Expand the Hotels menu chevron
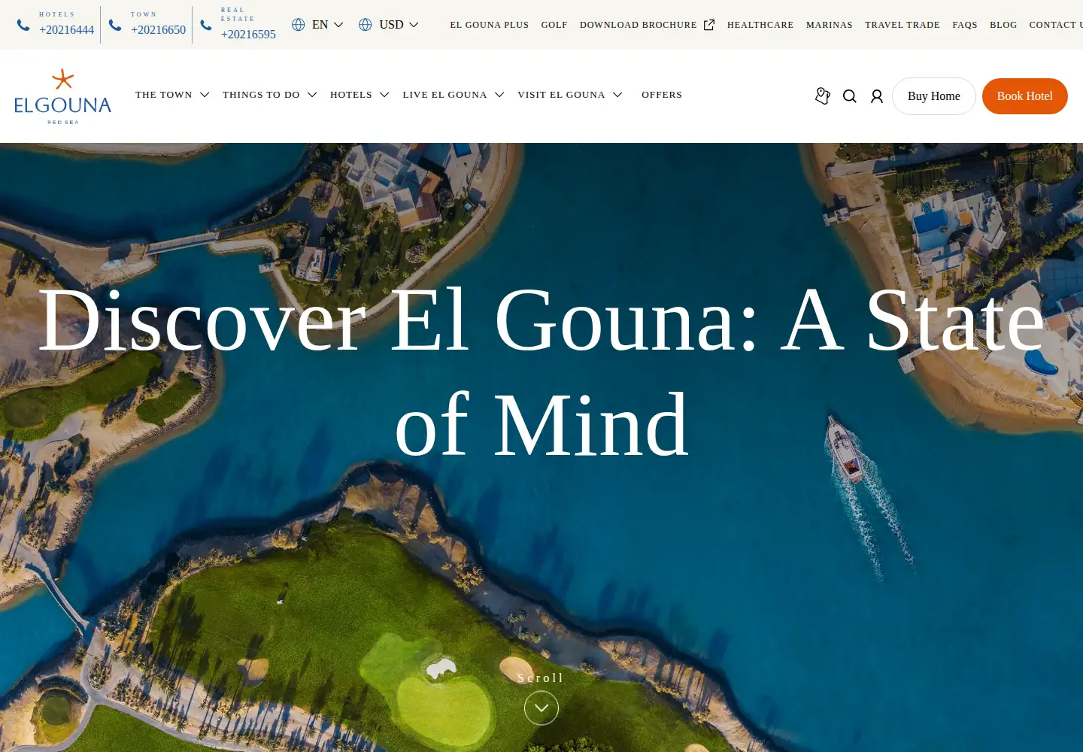The width and height of the screenshot is (1083, 752). click(384, 95)
